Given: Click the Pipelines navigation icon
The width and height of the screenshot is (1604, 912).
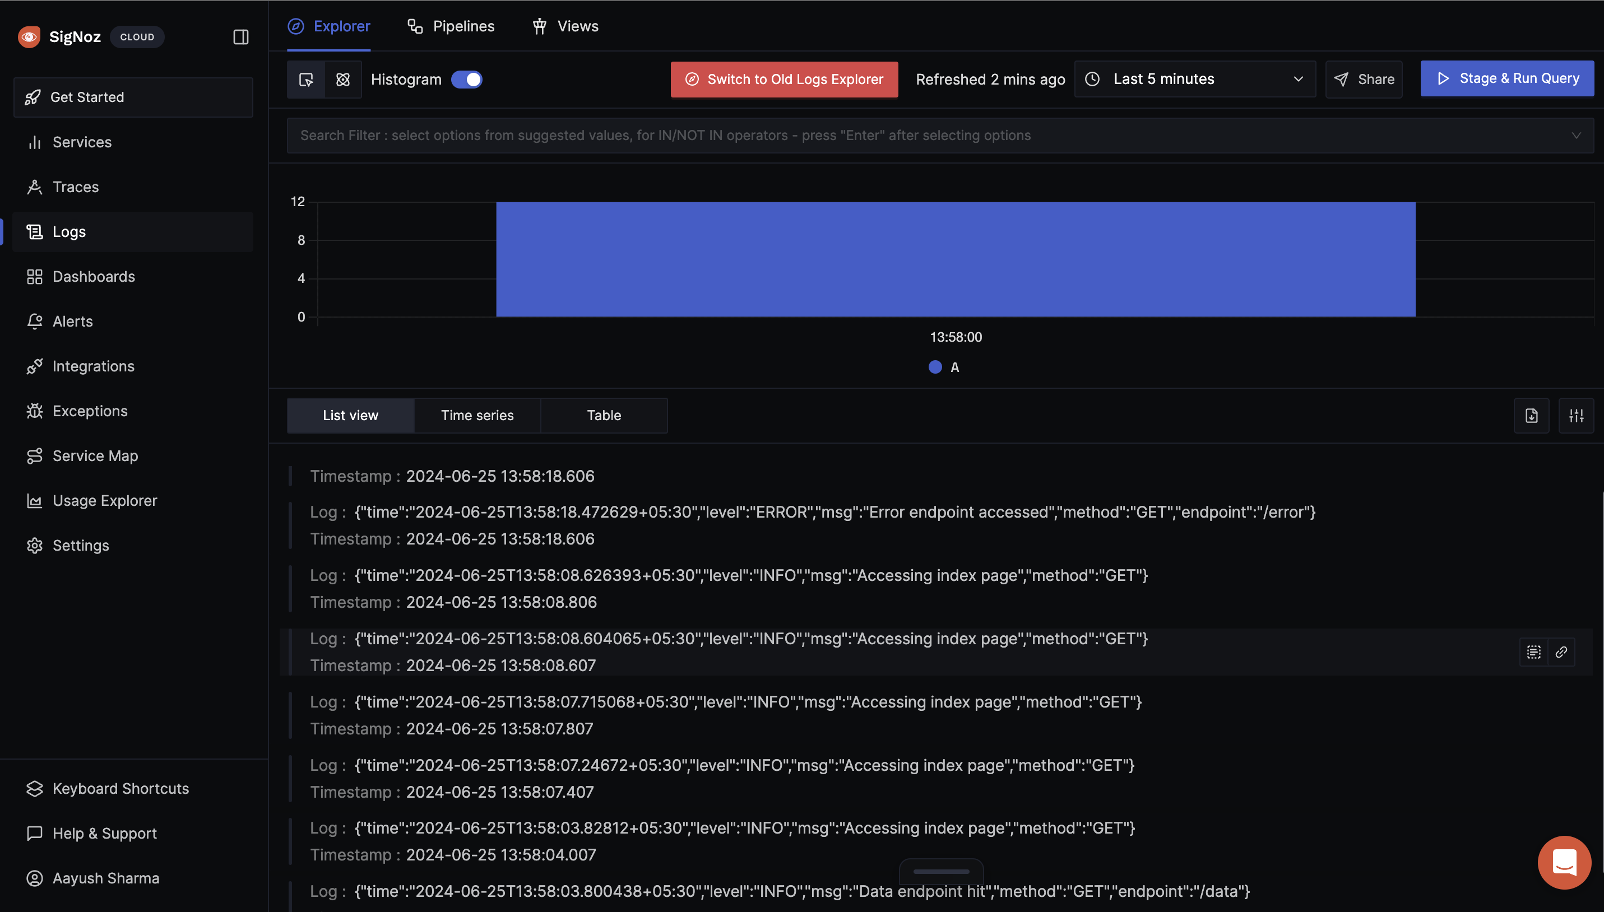Looking at the screenshot, I should click(414, 25).
